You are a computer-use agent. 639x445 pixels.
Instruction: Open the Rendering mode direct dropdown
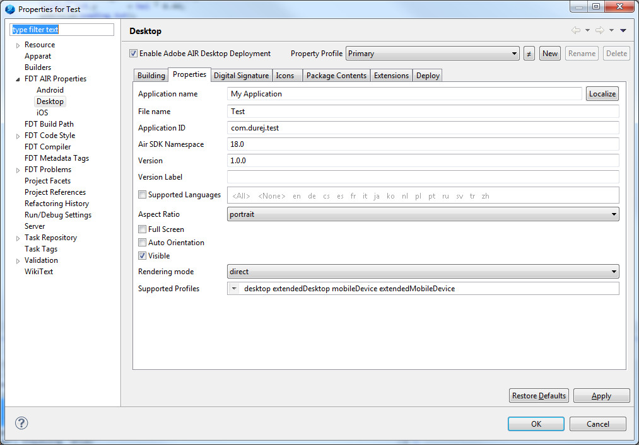point(423,272)
